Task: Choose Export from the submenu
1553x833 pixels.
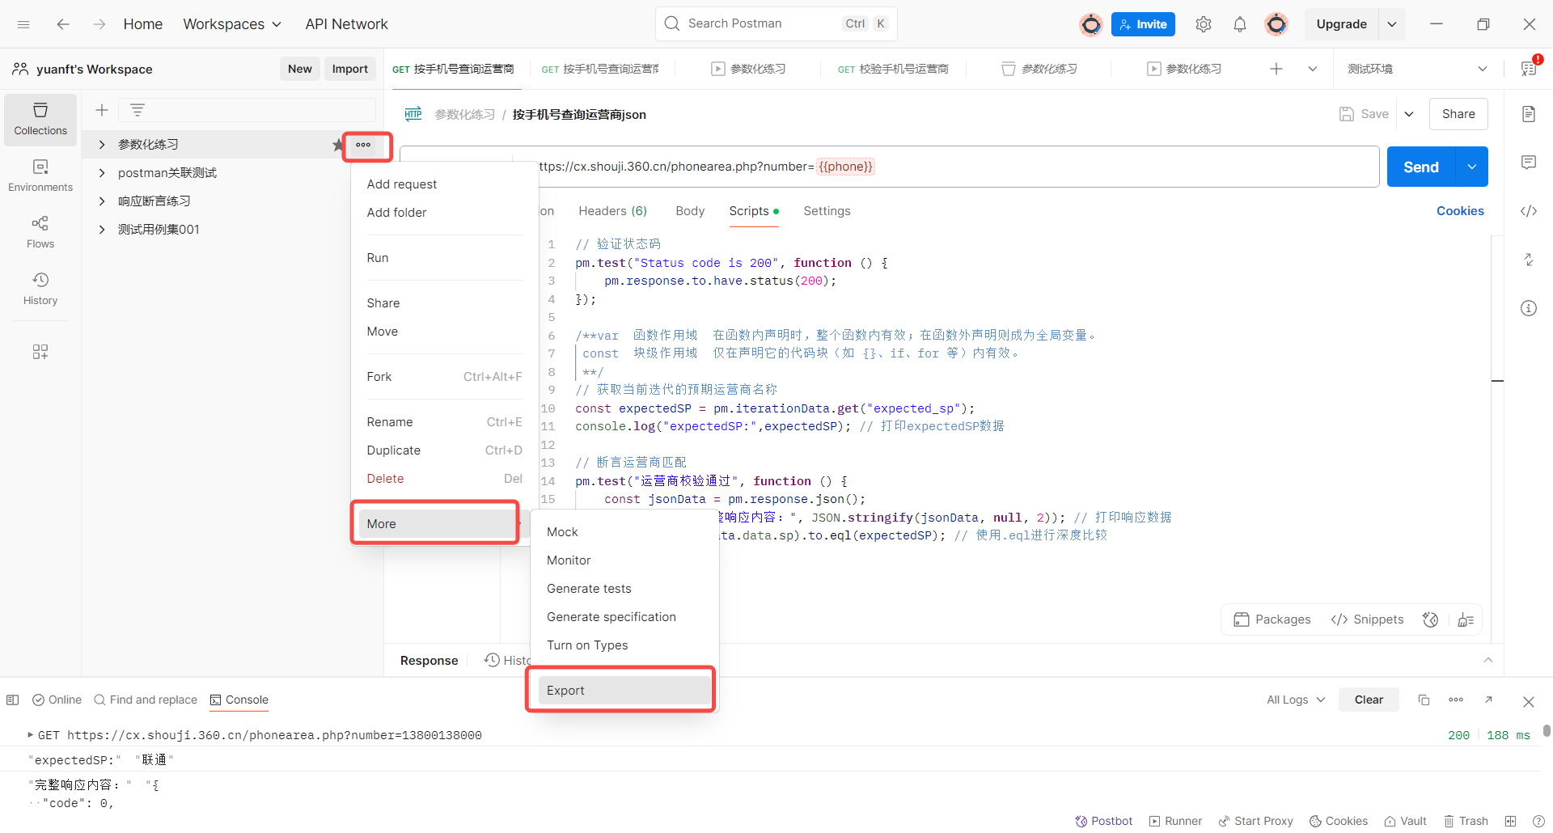Action: pyautogui.click(x=624, y=691)
